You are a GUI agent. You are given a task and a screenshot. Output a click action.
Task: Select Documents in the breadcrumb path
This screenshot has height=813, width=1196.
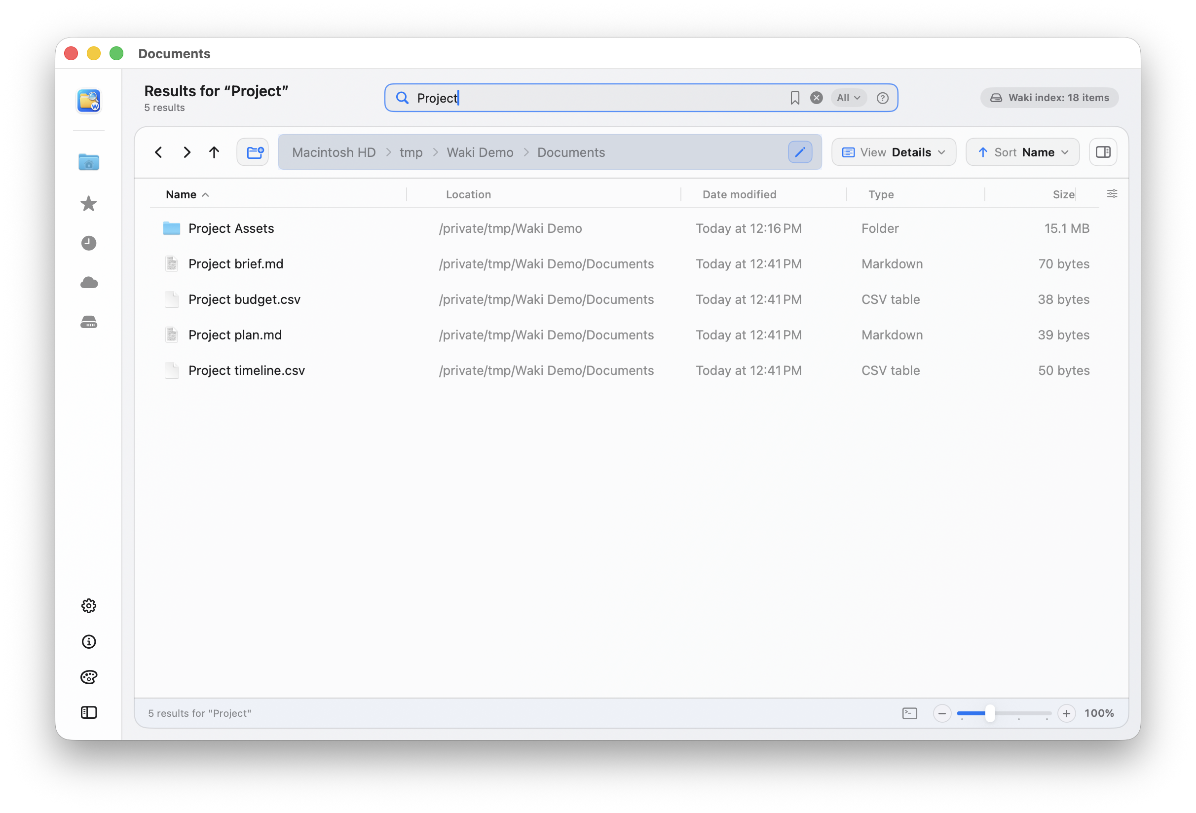click(571, 152)
